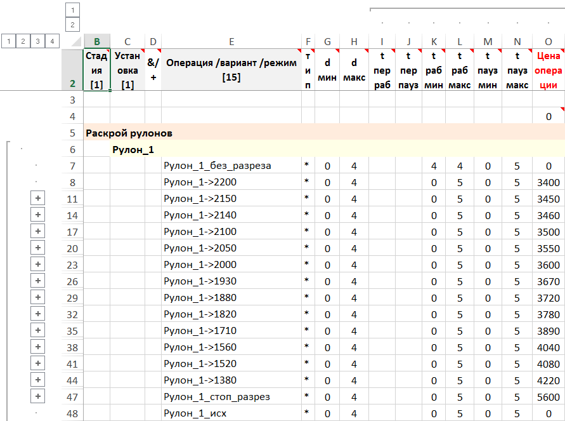This screenshot has height=421, width=565.
Task: Click the red 'Цена операции' header cell
Action: pos(549,70)
